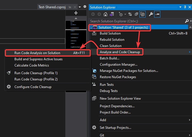
Task: Click the Solution Explorer scroll-up arrow
Action: pyautogui.click(x=190, y=27)
